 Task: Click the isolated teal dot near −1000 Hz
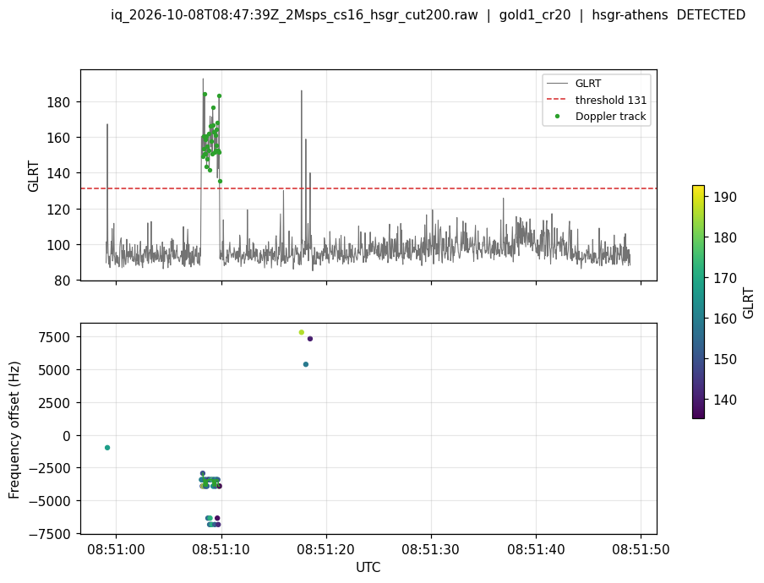[x=107, y=448]
